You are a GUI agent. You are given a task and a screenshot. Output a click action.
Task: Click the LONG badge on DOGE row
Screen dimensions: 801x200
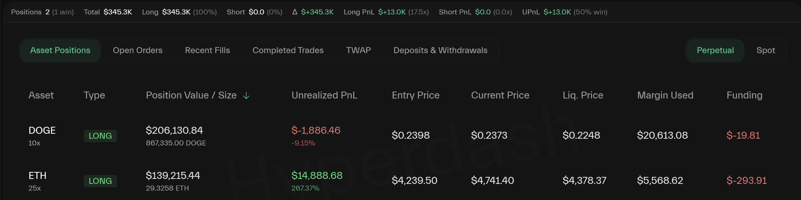point(100,136)
